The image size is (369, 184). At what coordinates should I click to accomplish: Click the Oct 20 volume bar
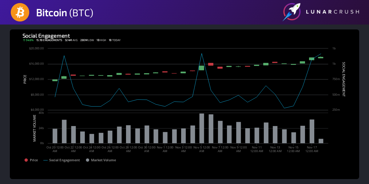click(x=55, y=136)
